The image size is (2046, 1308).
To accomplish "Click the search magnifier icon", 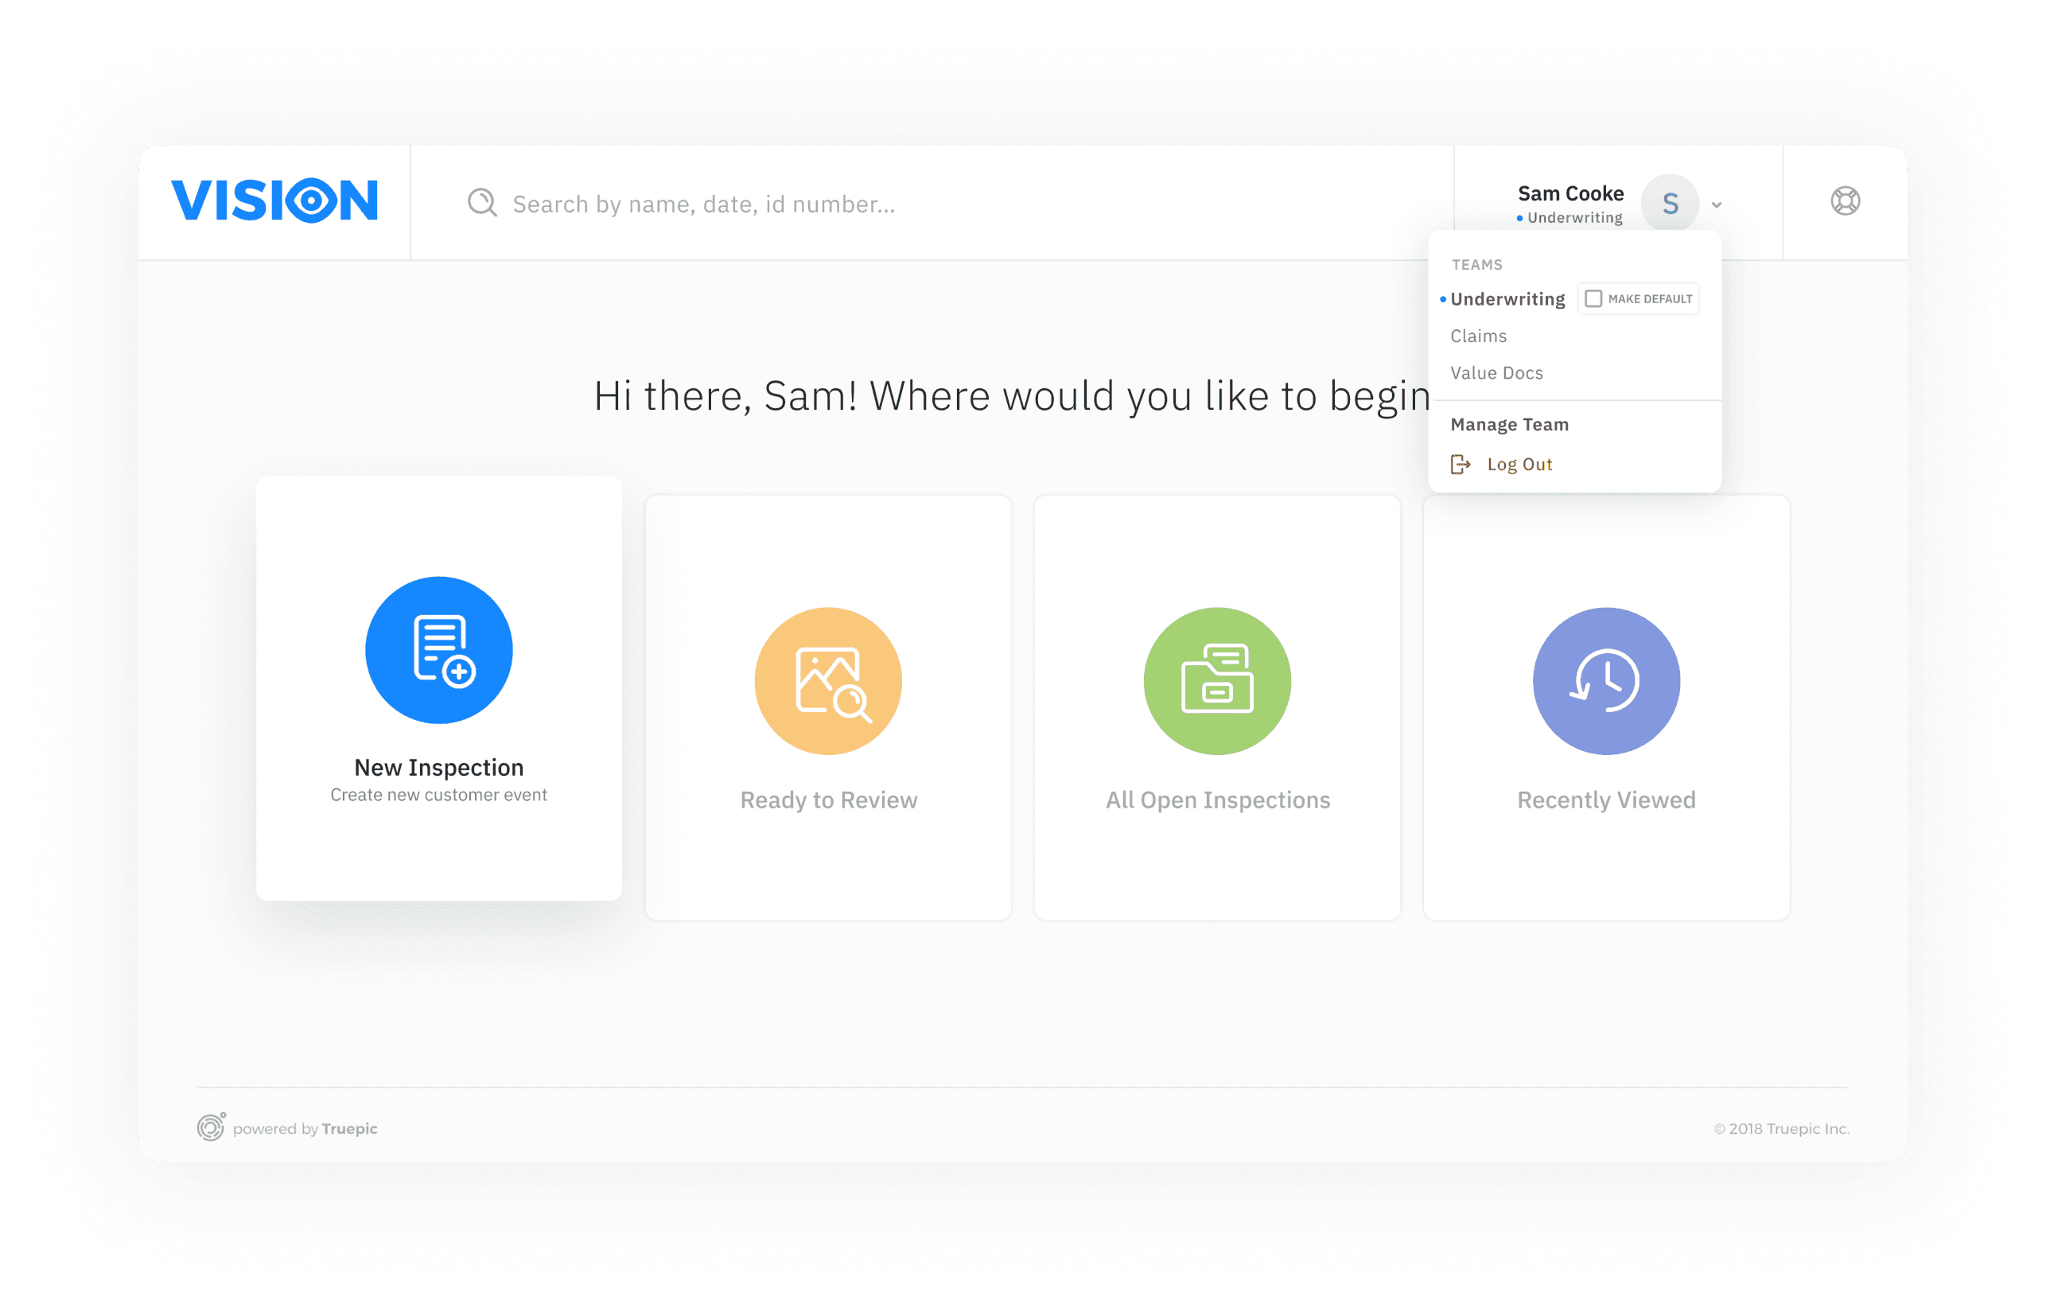I will pyautogui.click(x=482, y=202).
